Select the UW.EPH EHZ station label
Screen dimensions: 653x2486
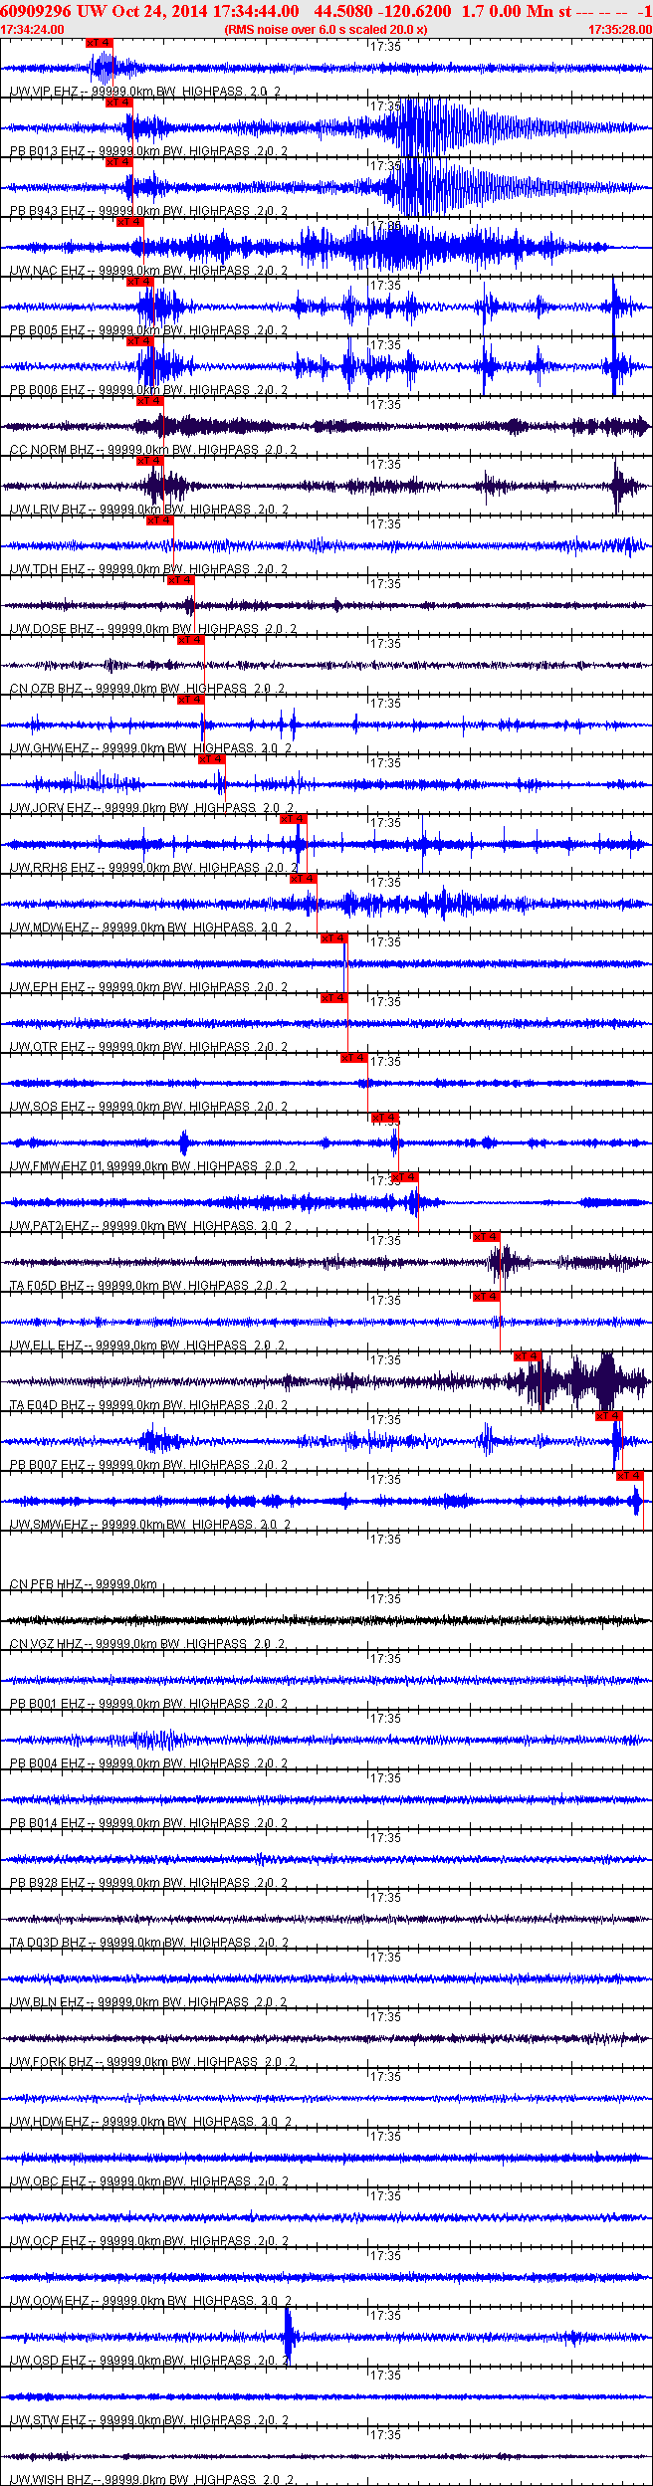pos(148,987)
